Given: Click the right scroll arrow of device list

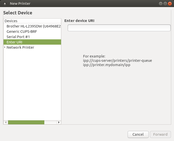Looking at the screenshot, I should pyautogui.click(x=59, y=122).
